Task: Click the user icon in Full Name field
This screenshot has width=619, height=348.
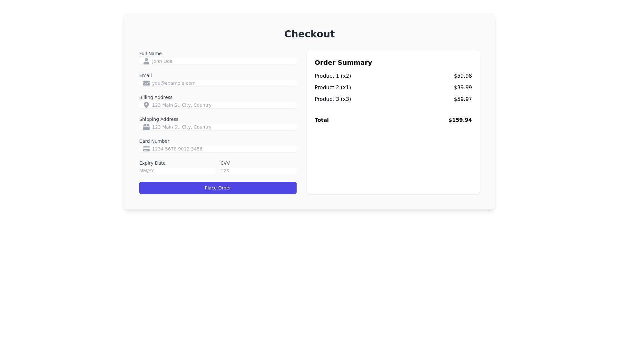Action: click(x=146, y=61)
